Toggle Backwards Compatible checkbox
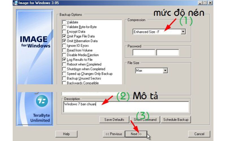This screenshot has width=226, height=141. pos(64,83)
